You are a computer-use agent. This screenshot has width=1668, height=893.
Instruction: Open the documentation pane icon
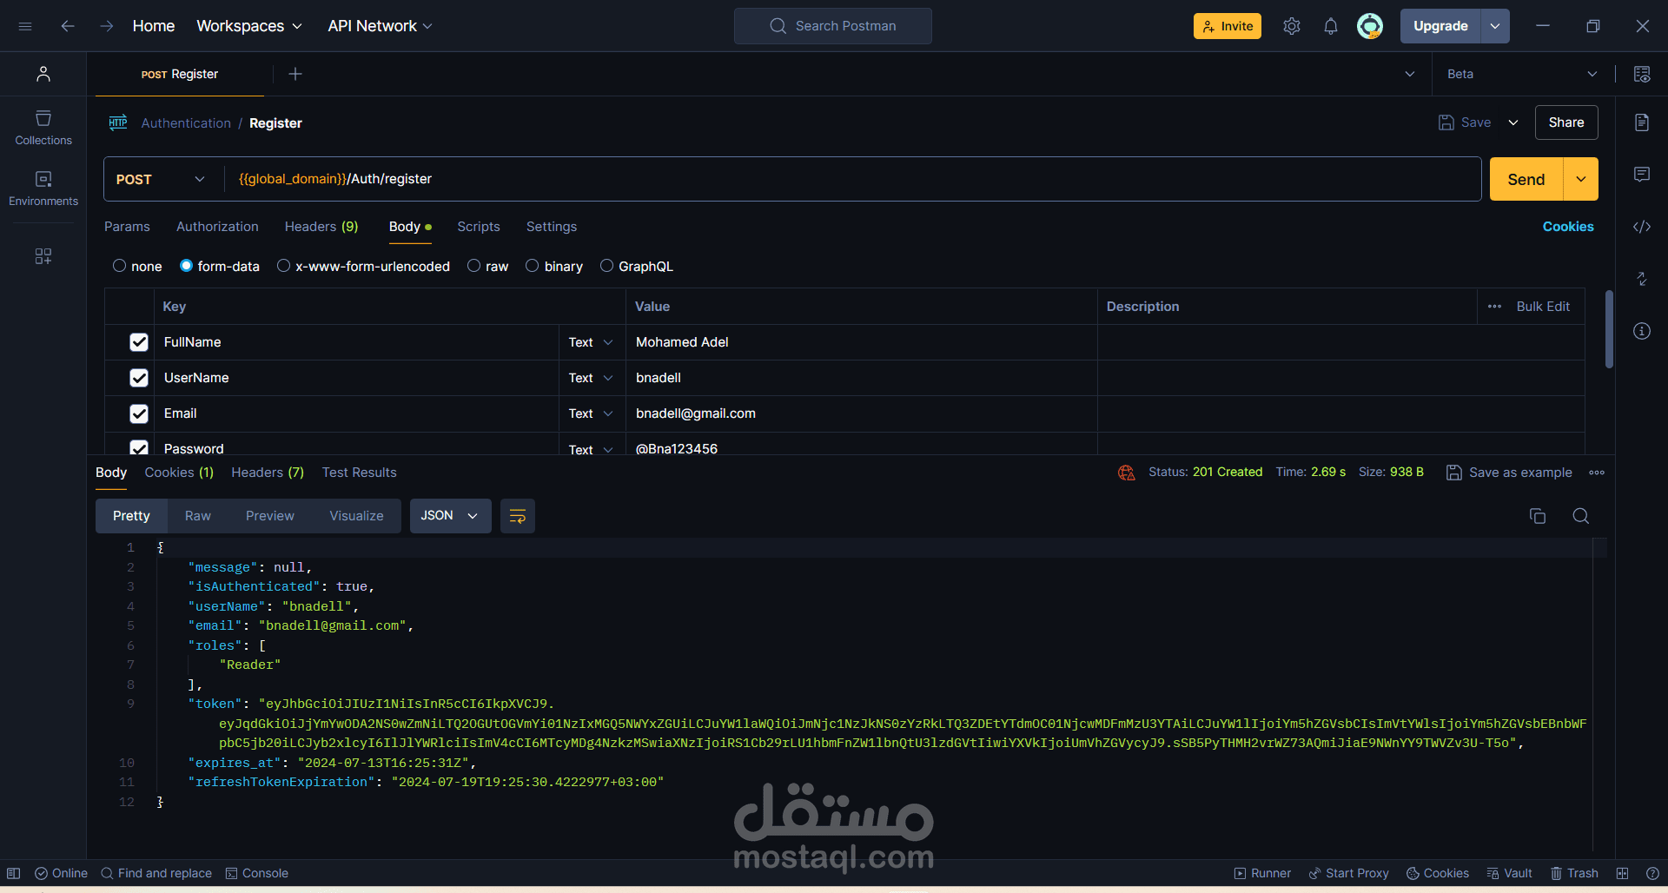(1641, 122)
